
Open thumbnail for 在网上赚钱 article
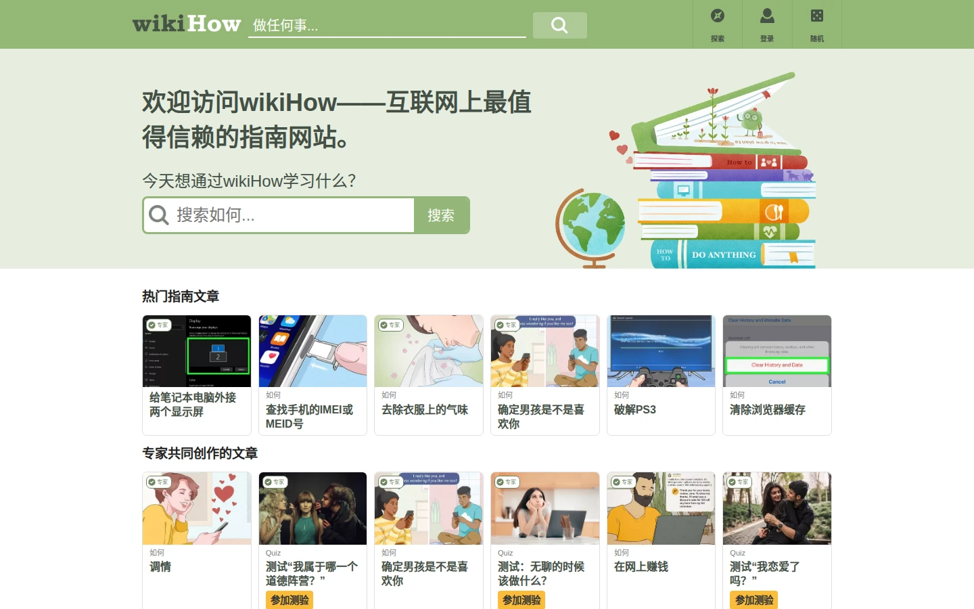tap(661, 508)
